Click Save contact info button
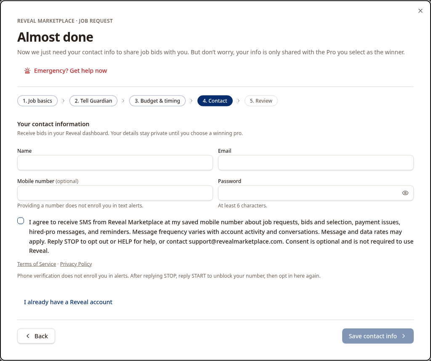431x361 pixels. (x=378, y=336)
